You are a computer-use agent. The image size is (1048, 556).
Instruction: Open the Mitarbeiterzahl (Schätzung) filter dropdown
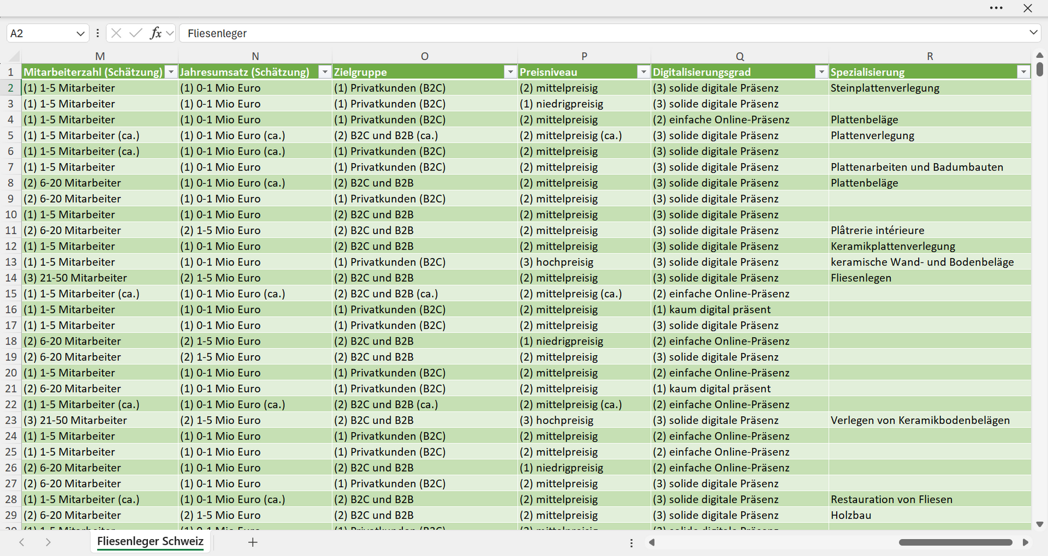tap(171, 72)
